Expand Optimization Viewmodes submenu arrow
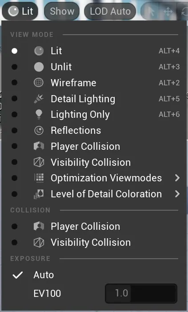 click(177, 178)
